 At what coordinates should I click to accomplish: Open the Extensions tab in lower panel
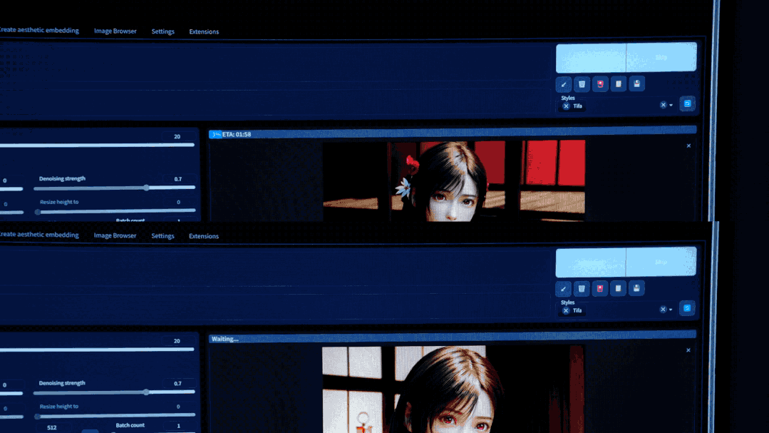204,236
